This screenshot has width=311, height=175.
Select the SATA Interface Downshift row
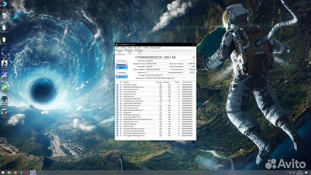click(155, 105)
